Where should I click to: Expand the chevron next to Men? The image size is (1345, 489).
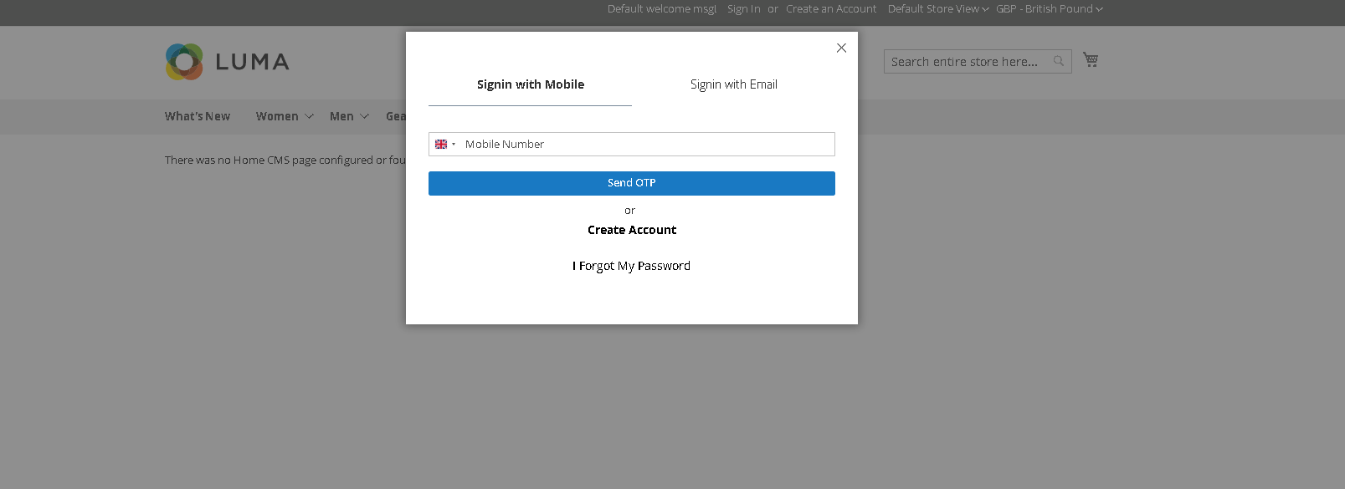tap(364, 116)
